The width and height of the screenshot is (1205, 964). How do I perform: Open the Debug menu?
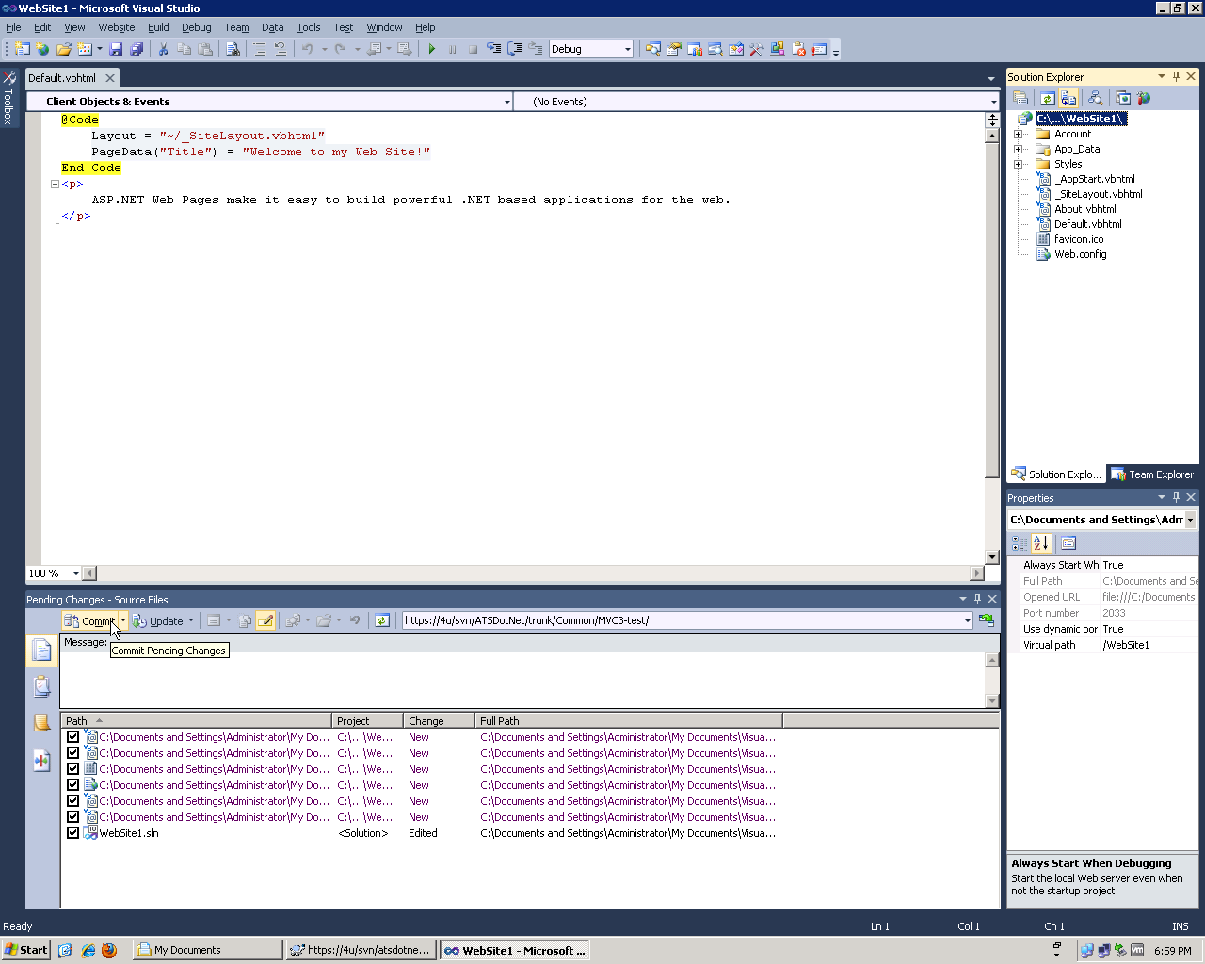point(196,27)
